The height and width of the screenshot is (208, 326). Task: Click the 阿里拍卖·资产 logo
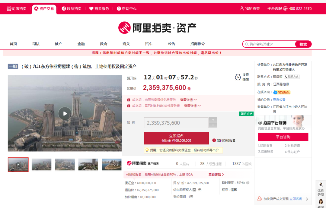pyautogui.click(x=157, y=28)
